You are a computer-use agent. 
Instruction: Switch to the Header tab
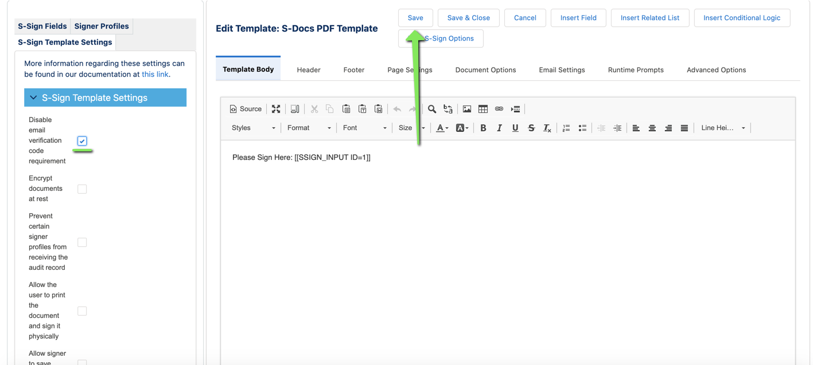click(309, 70)
